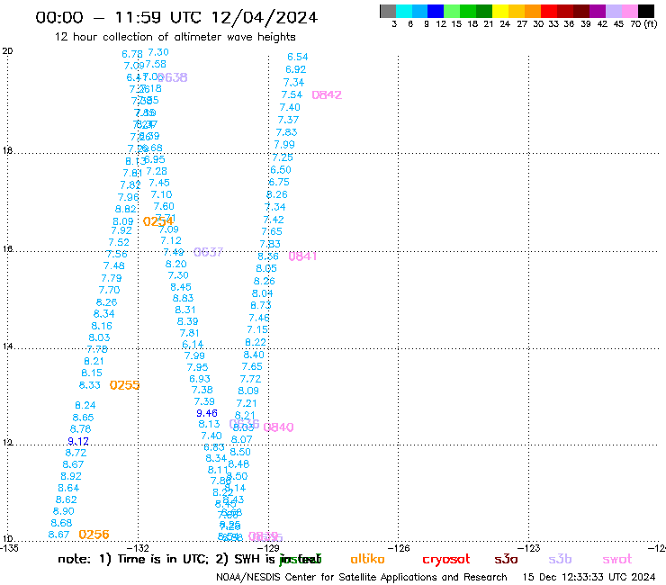
Task: Click the 6.14 wave height value
Action: [x=193, y=344]
